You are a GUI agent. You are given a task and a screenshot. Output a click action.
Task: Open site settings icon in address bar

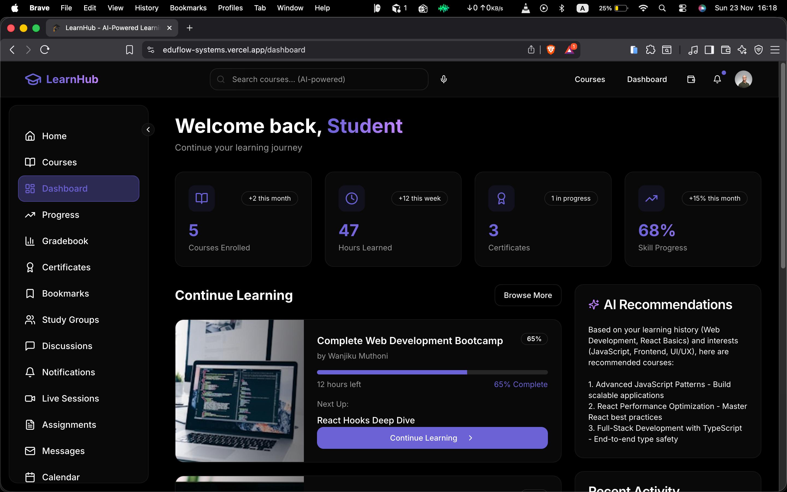click(x=151, y=49)
